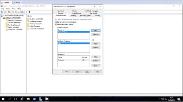Viewport: 183px width, 102px height.
Task: Click Issued Certificates folder icon in Name list
Action: pos(28,21)
